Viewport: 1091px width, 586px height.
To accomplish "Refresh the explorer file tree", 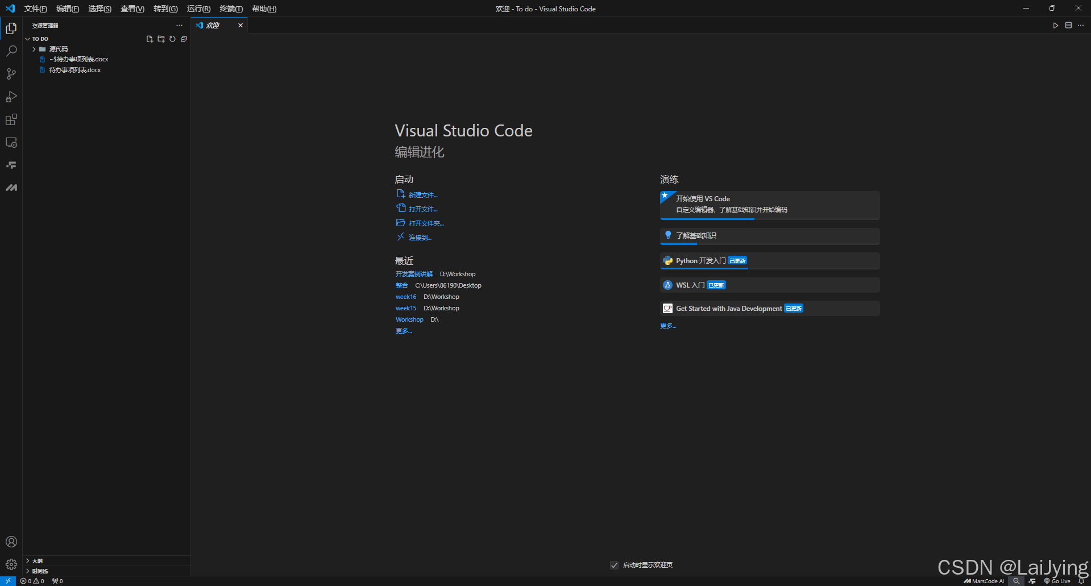I will pyautogui.click(x=172, y=39).
